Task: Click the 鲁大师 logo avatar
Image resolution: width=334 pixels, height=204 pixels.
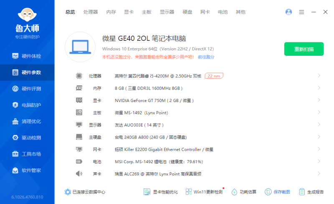Action: pyautogui.click(x=27, y=15)
